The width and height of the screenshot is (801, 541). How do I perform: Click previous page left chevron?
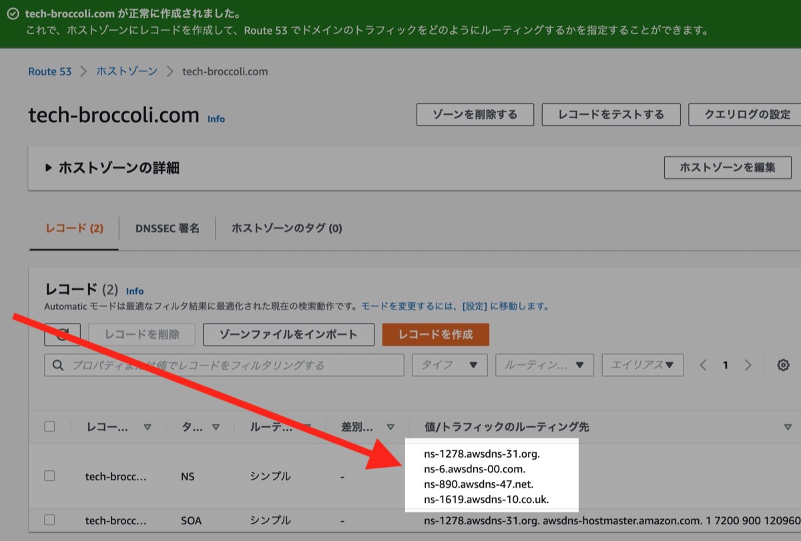[x=703, y=365]
